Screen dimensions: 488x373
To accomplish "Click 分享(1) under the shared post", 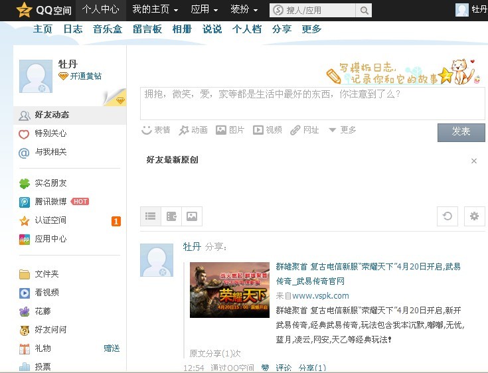I will tap(312, 368).
